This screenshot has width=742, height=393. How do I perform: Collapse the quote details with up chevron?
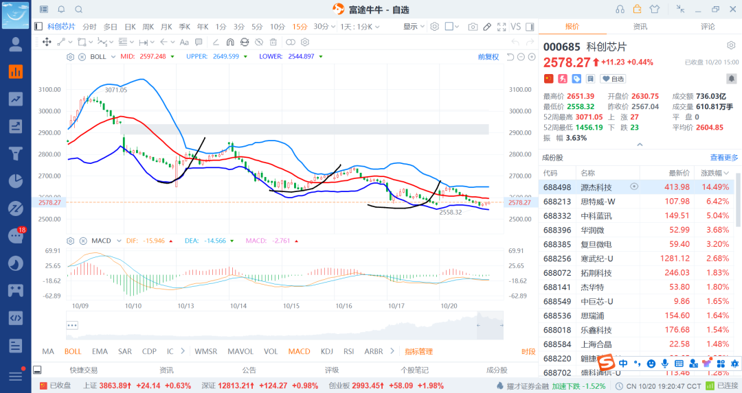point(640,144)
